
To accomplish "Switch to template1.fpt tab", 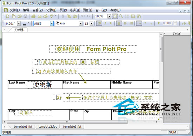I will click(23, 127).
